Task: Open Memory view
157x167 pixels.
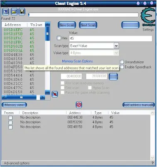Action: point(14,105)
